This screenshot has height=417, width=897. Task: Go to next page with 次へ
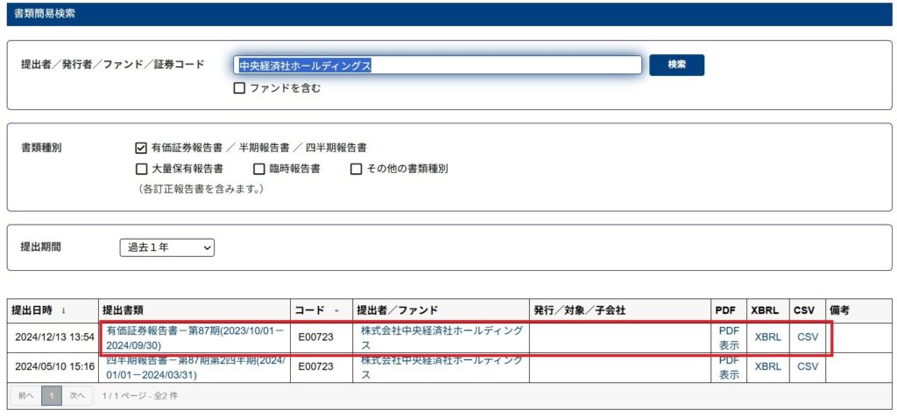(77, 396)
